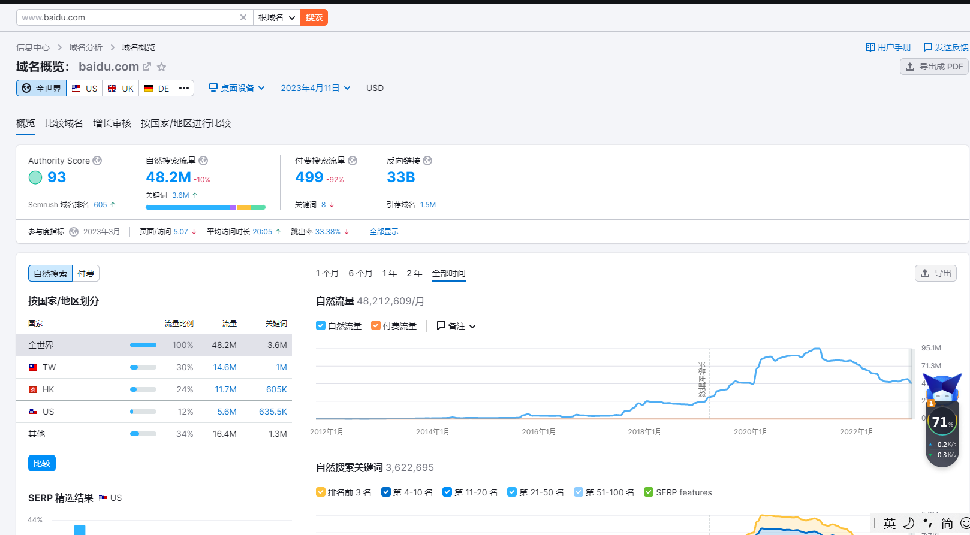Toggle 第 4-10 名 checkbox
The image size is (970, 535).
point(386,492)
